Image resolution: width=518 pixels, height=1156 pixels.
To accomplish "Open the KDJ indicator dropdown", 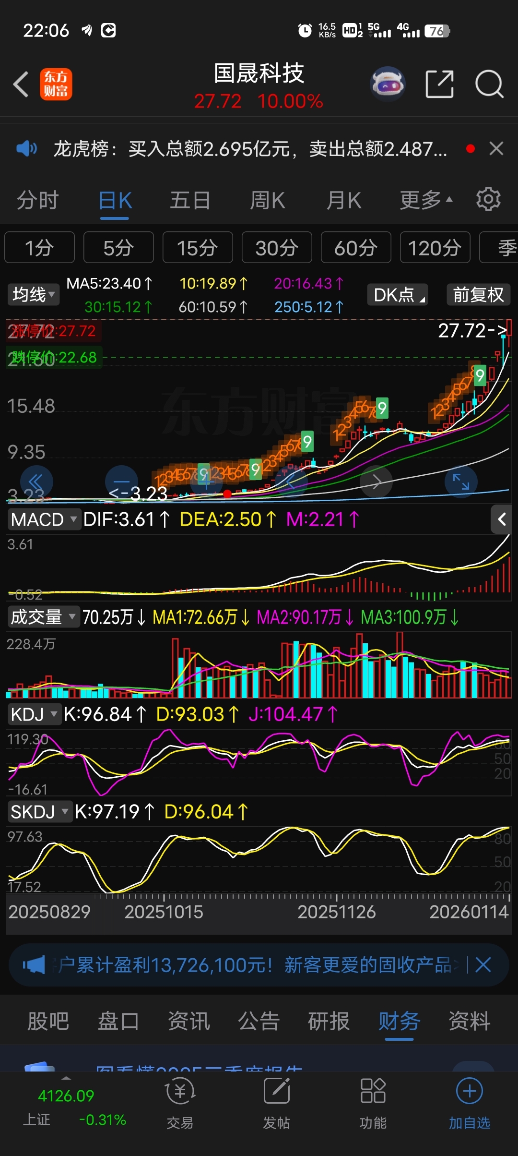I will point(34,714).
